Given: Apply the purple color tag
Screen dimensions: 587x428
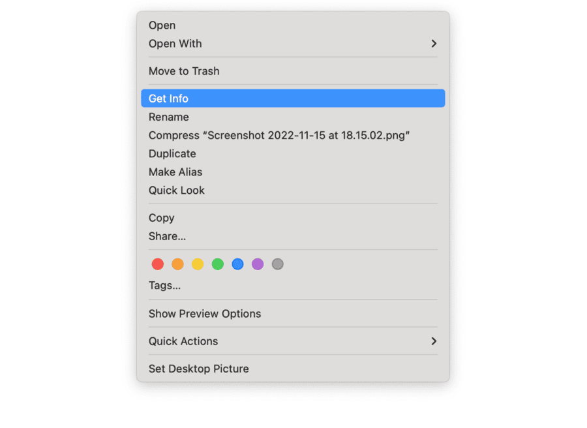Looking at the screenshot, I should (258, 264).
